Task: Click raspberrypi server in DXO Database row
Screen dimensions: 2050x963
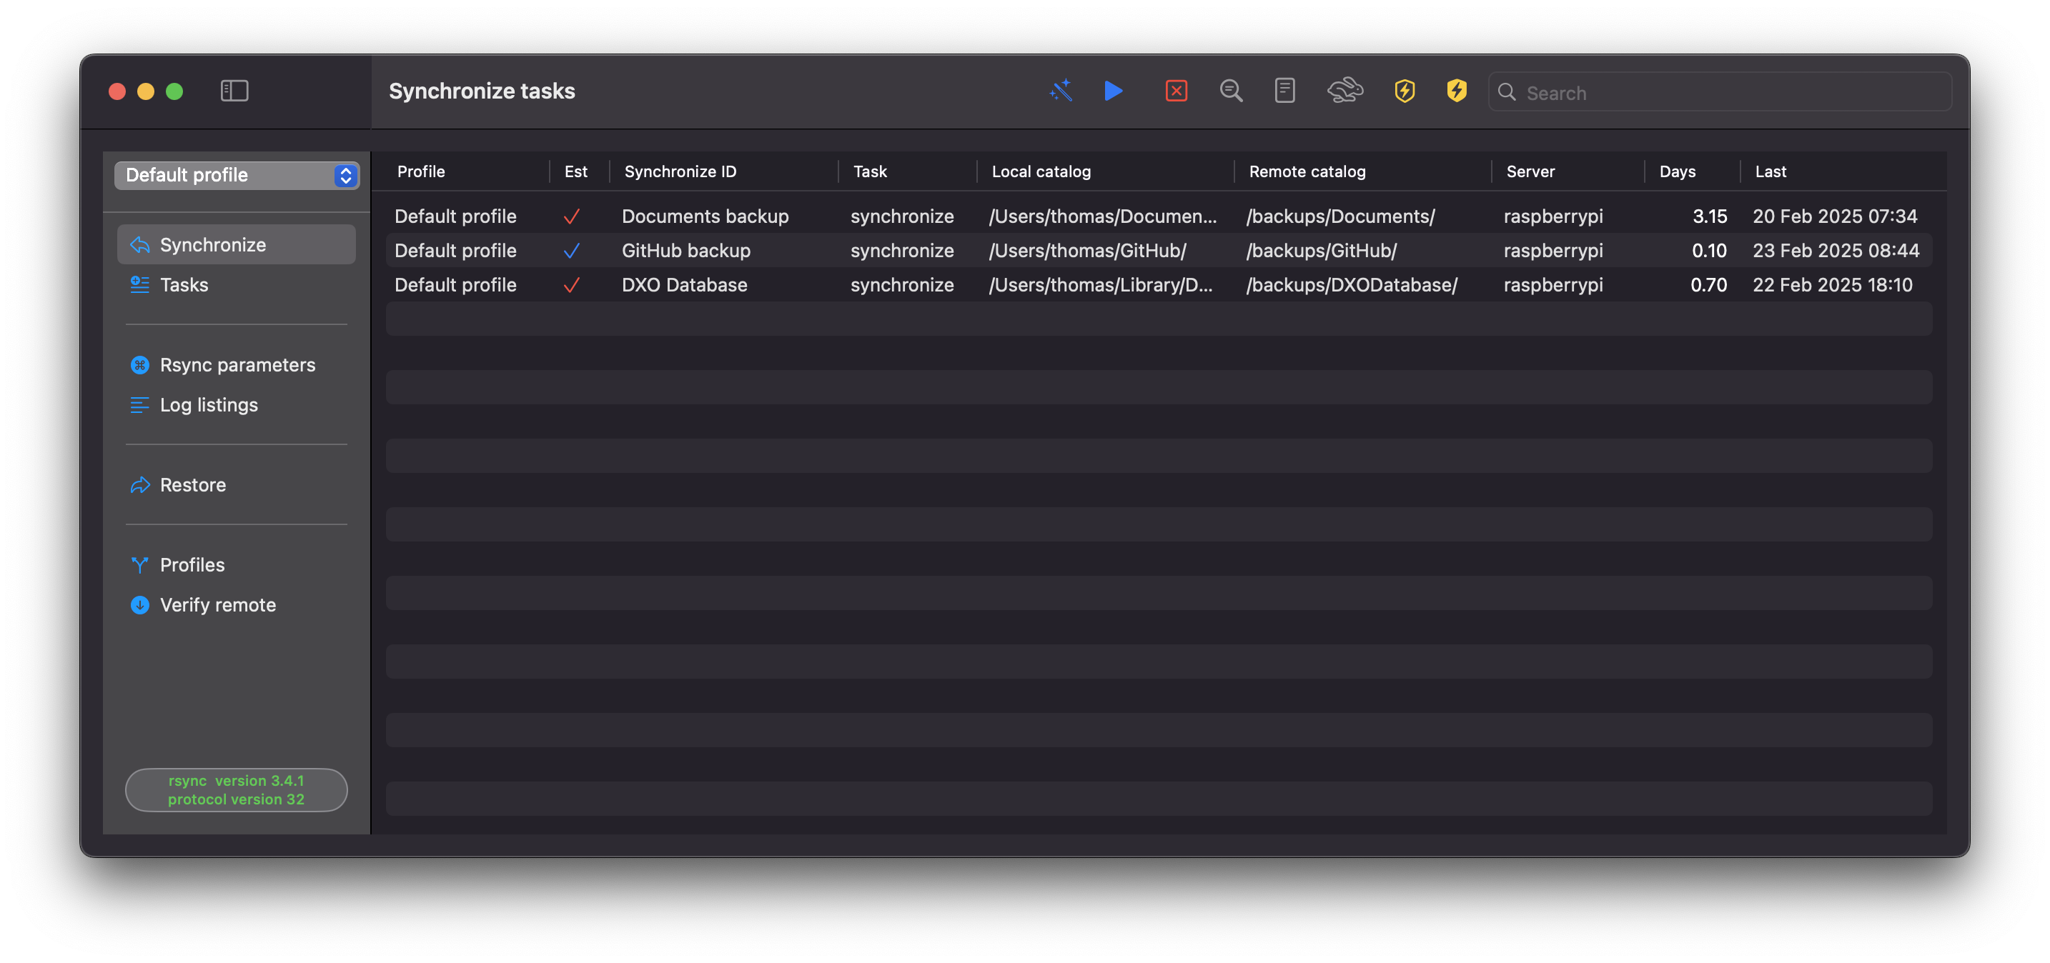Action: tap(1553, 285)
